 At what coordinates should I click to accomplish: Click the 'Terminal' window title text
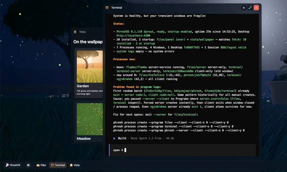click(117, 8)
